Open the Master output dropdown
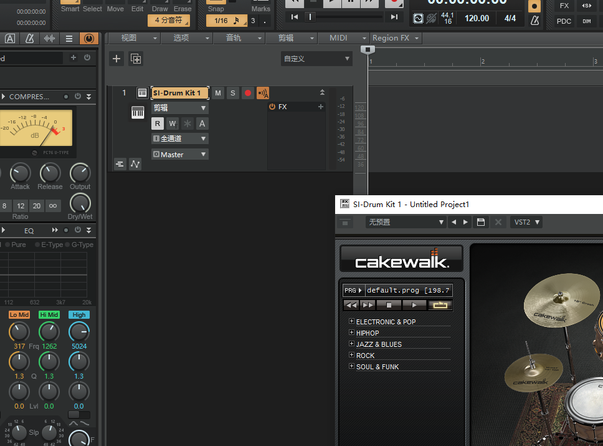This screenshot has height=446, width=603. 180,155
